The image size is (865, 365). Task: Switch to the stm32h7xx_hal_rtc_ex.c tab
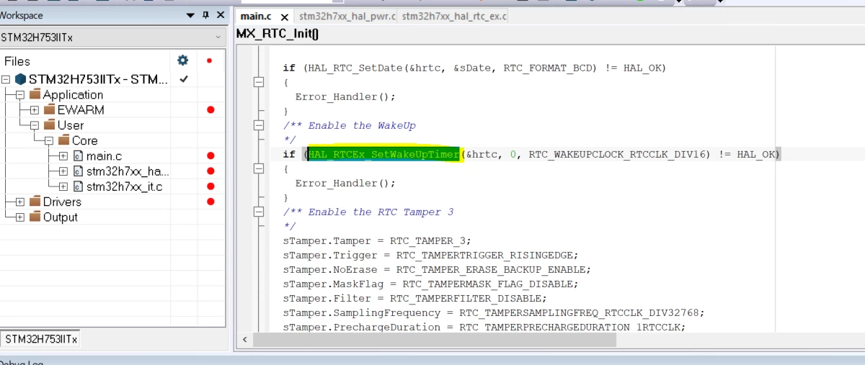pyautogui.click(x=454, y=16)
